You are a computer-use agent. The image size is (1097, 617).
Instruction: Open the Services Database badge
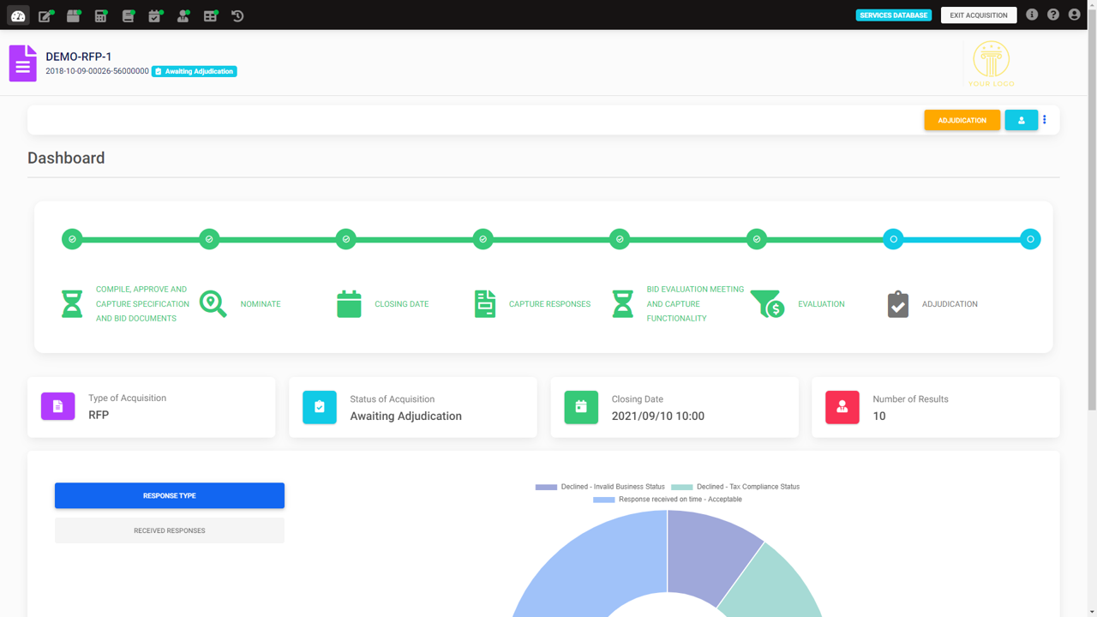tap(893, 15)
